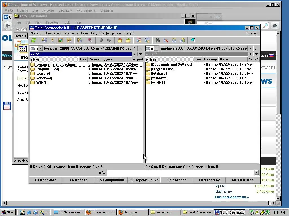Click the Pack files box icon

[120, 40]
